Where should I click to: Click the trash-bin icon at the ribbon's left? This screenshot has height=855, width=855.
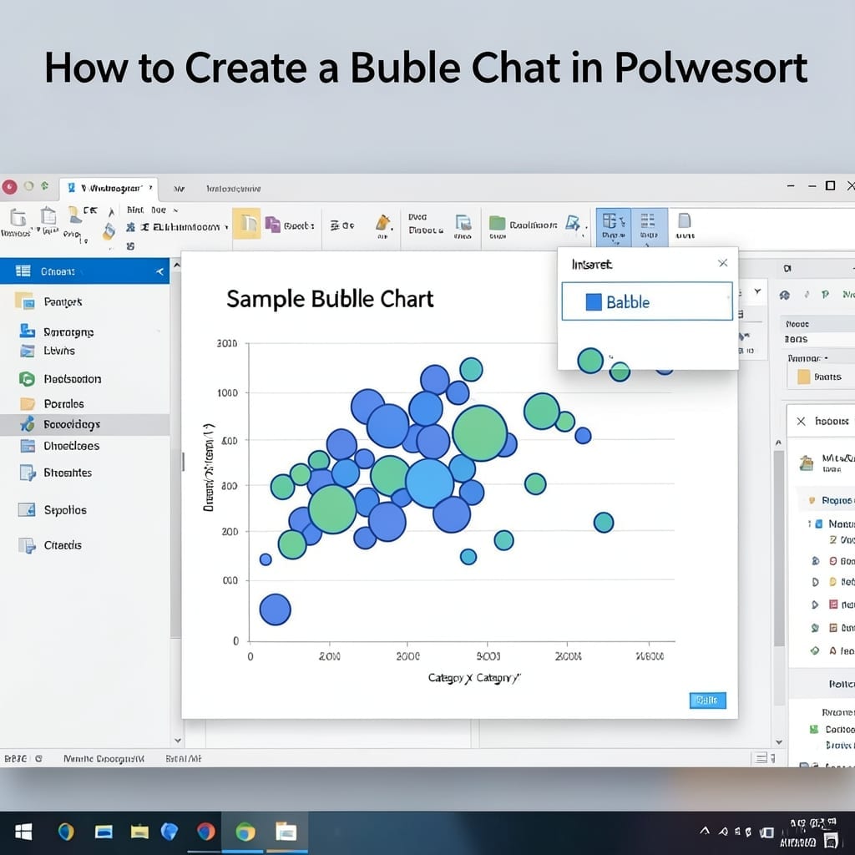18,217
